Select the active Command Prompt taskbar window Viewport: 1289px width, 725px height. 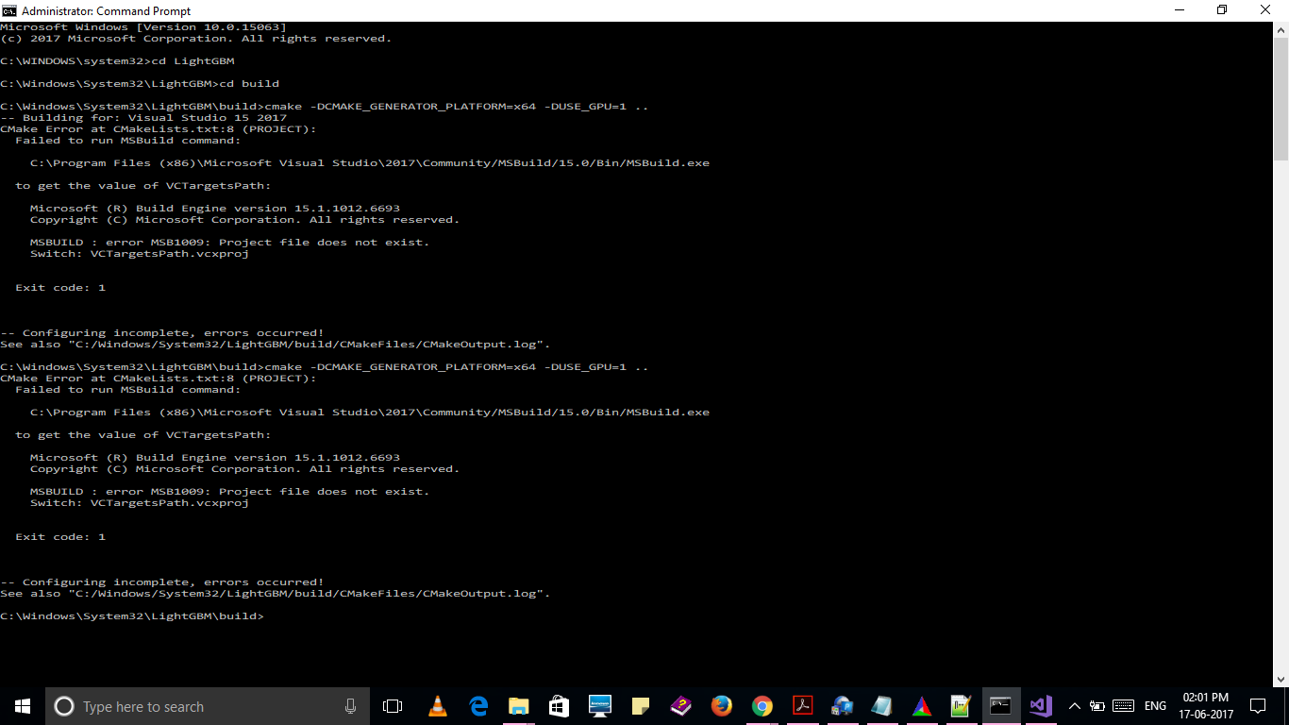point(1001,705)
